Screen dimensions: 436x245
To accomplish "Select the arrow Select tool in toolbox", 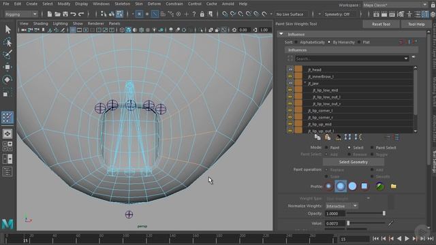I will 7,29.
